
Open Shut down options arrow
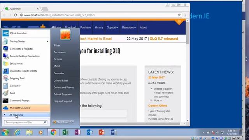72,122
